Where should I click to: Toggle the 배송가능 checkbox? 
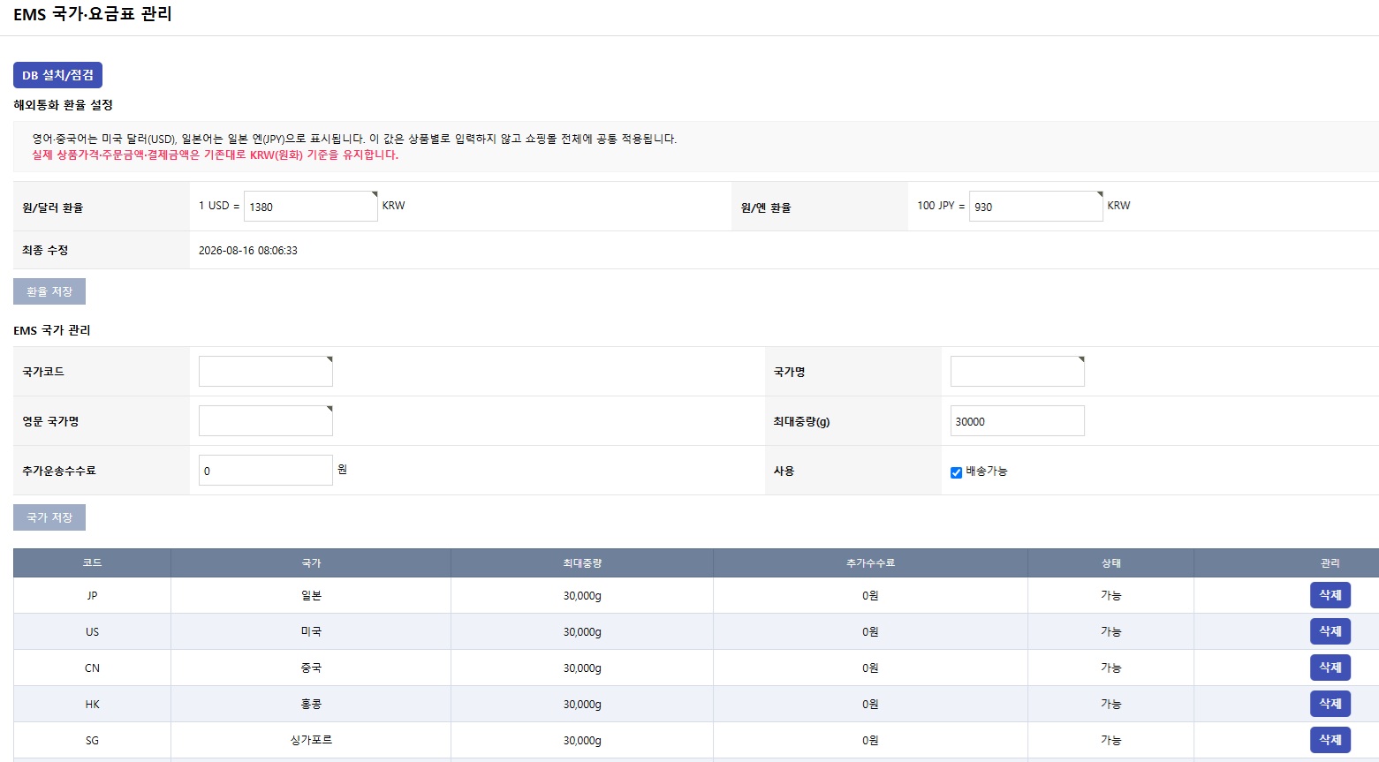tap(956, 472)
